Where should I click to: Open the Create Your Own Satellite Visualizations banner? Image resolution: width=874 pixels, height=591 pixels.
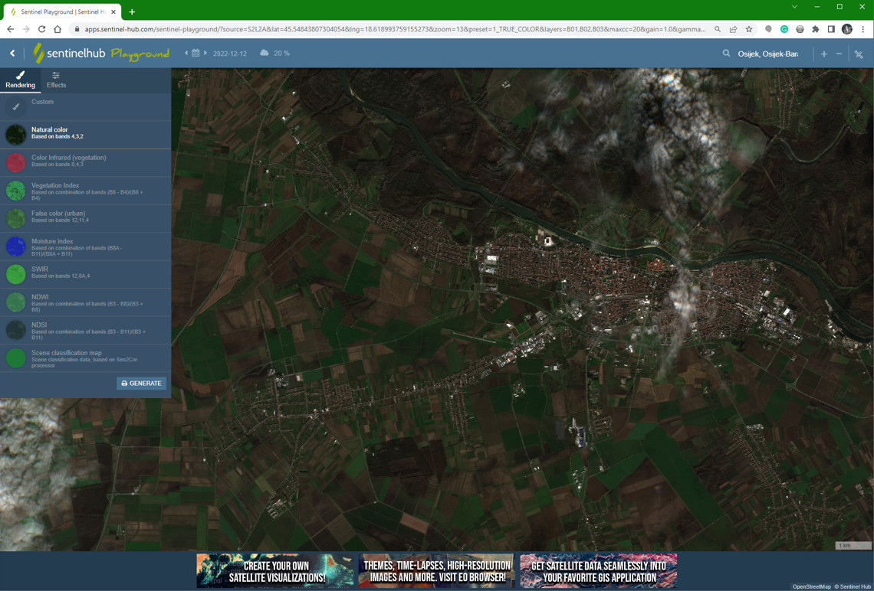(275, 570)
